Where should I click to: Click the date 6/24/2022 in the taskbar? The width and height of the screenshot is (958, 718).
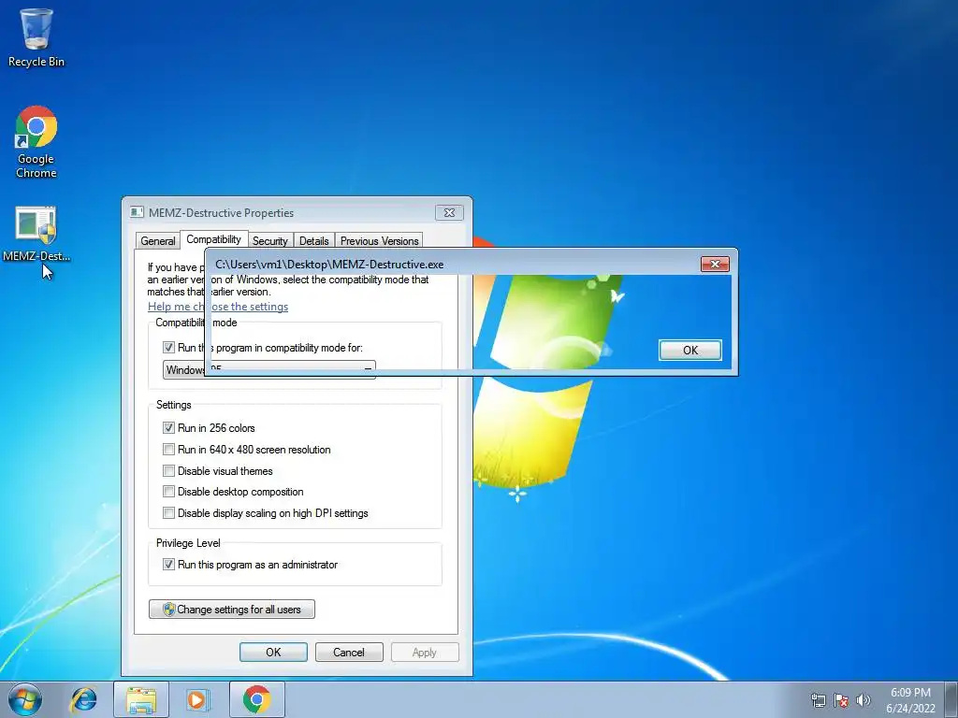(x=910, y=709)
